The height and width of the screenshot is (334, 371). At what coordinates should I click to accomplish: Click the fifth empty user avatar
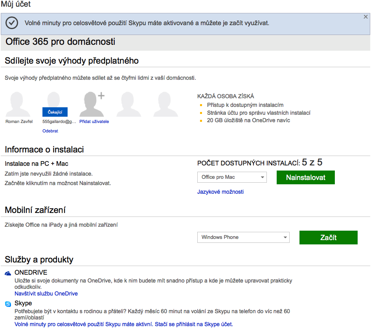click(168, 104)
